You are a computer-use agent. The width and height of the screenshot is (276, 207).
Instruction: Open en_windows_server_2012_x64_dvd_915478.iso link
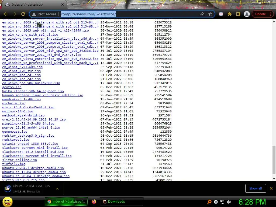[x=42, y=55]
